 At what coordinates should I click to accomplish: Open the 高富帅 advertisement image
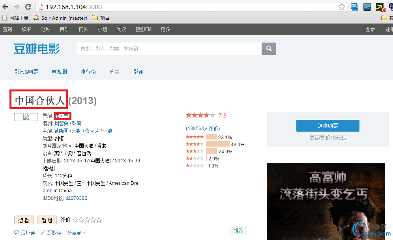click(x=326, y=201)
